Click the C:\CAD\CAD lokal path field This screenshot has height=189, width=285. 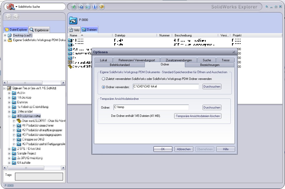coord(166,87)
